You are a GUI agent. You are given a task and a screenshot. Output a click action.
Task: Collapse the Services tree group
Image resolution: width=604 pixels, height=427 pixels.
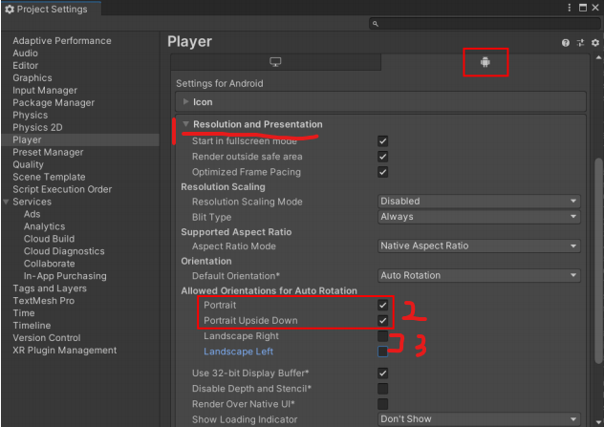[x=6, y=202]
